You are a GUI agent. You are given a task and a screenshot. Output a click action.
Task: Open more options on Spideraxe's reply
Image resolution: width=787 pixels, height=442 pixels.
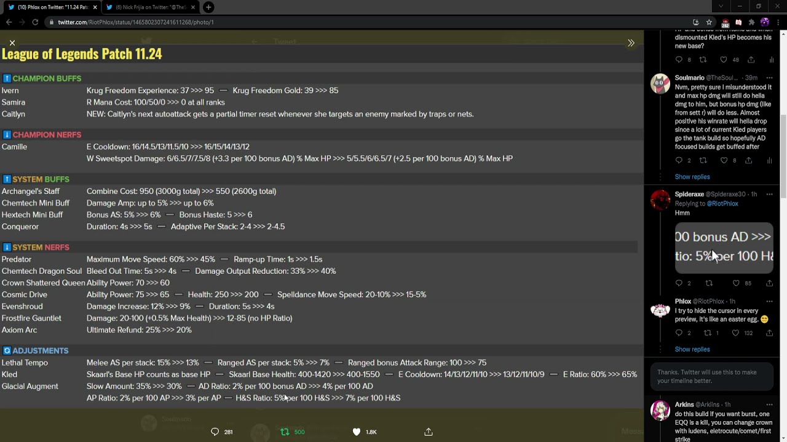point(769,194)
